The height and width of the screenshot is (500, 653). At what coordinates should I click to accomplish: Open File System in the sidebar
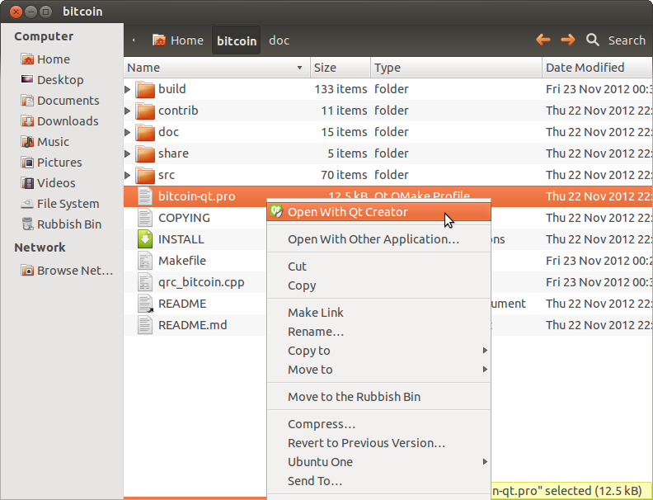point(60,203)
